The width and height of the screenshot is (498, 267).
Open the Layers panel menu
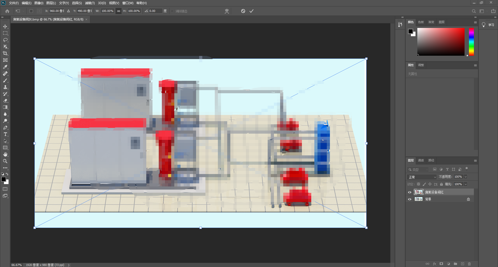475,161
